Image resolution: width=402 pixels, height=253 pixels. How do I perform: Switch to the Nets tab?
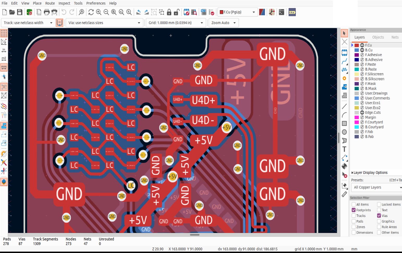click(x=395, y=37)
